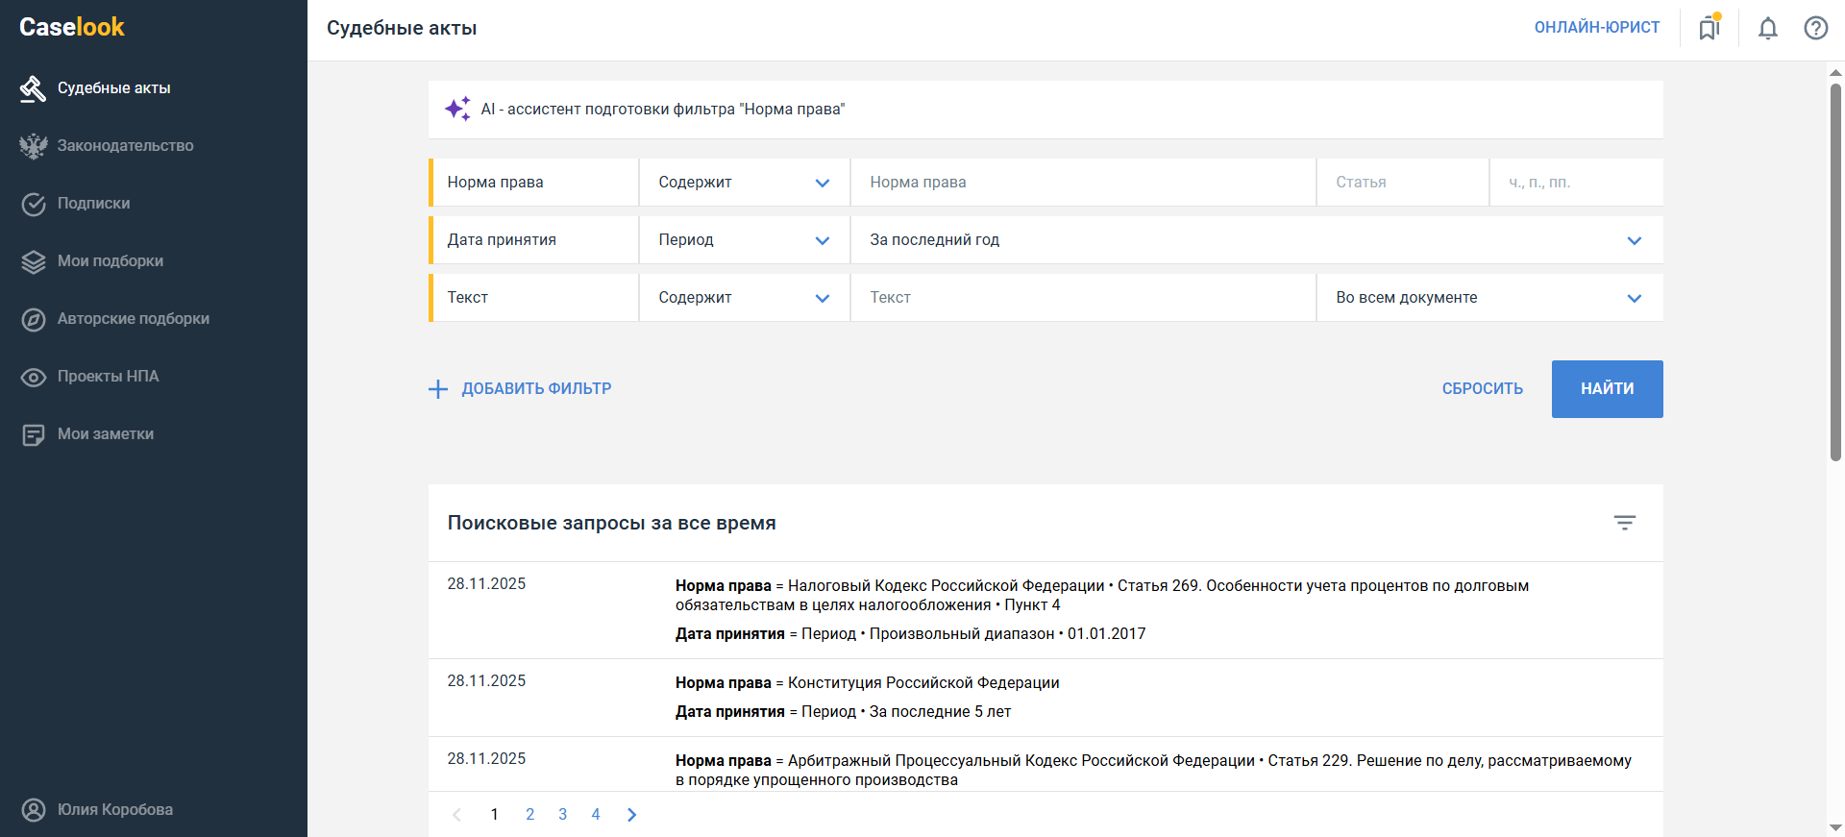The image size is (1845, 837).
Task: Click the Статья input field
Action: (x=1401, y=183)
